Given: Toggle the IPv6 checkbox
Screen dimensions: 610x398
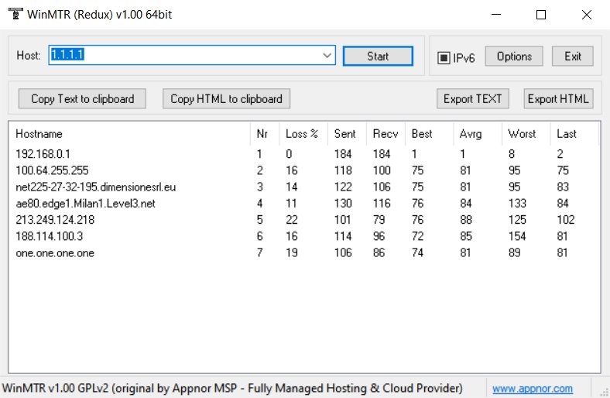Looking at the screenshot, I should coord(444,57).
